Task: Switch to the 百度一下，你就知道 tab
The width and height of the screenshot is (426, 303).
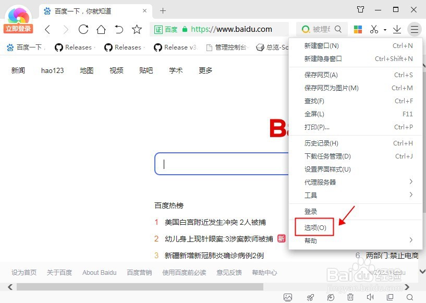Action: [x=95, y=11]
